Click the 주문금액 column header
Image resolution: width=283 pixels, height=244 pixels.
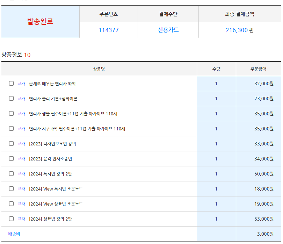click(x=258, y=69)
